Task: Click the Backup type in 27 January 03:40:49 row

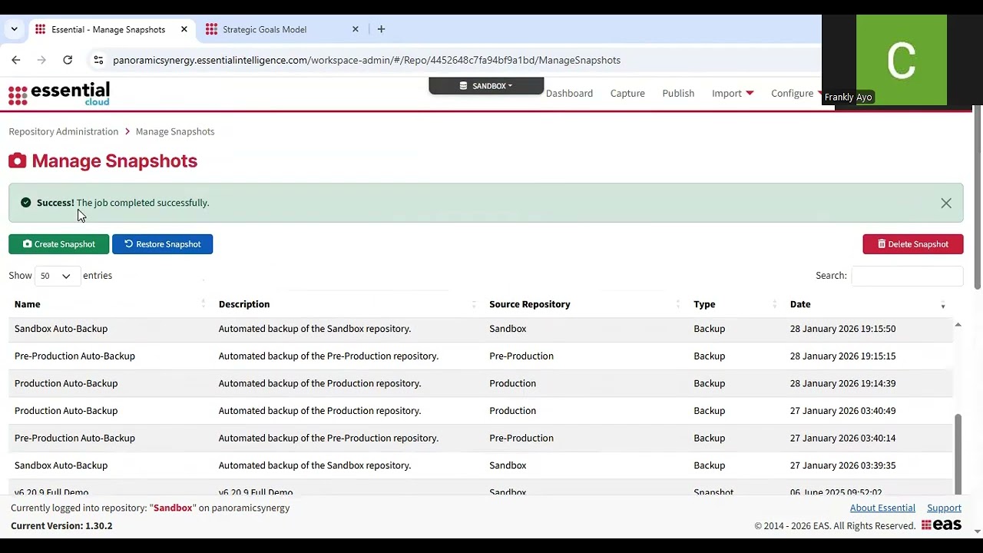Action: point(709,411)
